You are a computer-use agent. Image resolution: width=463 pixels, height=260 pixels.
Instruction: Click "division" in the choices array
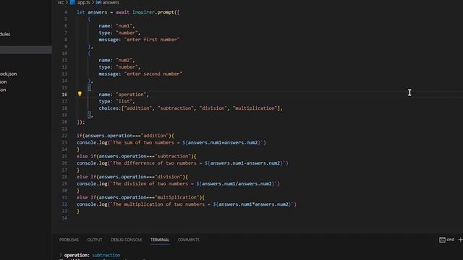click(x=213, y=108)
